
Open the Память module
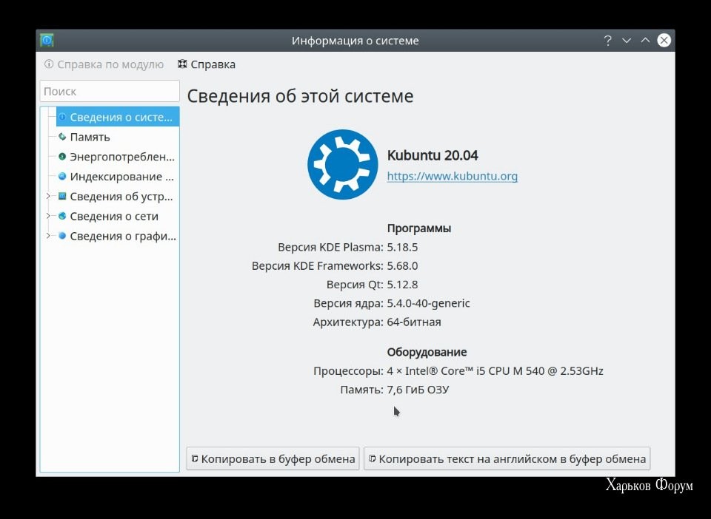90,137
